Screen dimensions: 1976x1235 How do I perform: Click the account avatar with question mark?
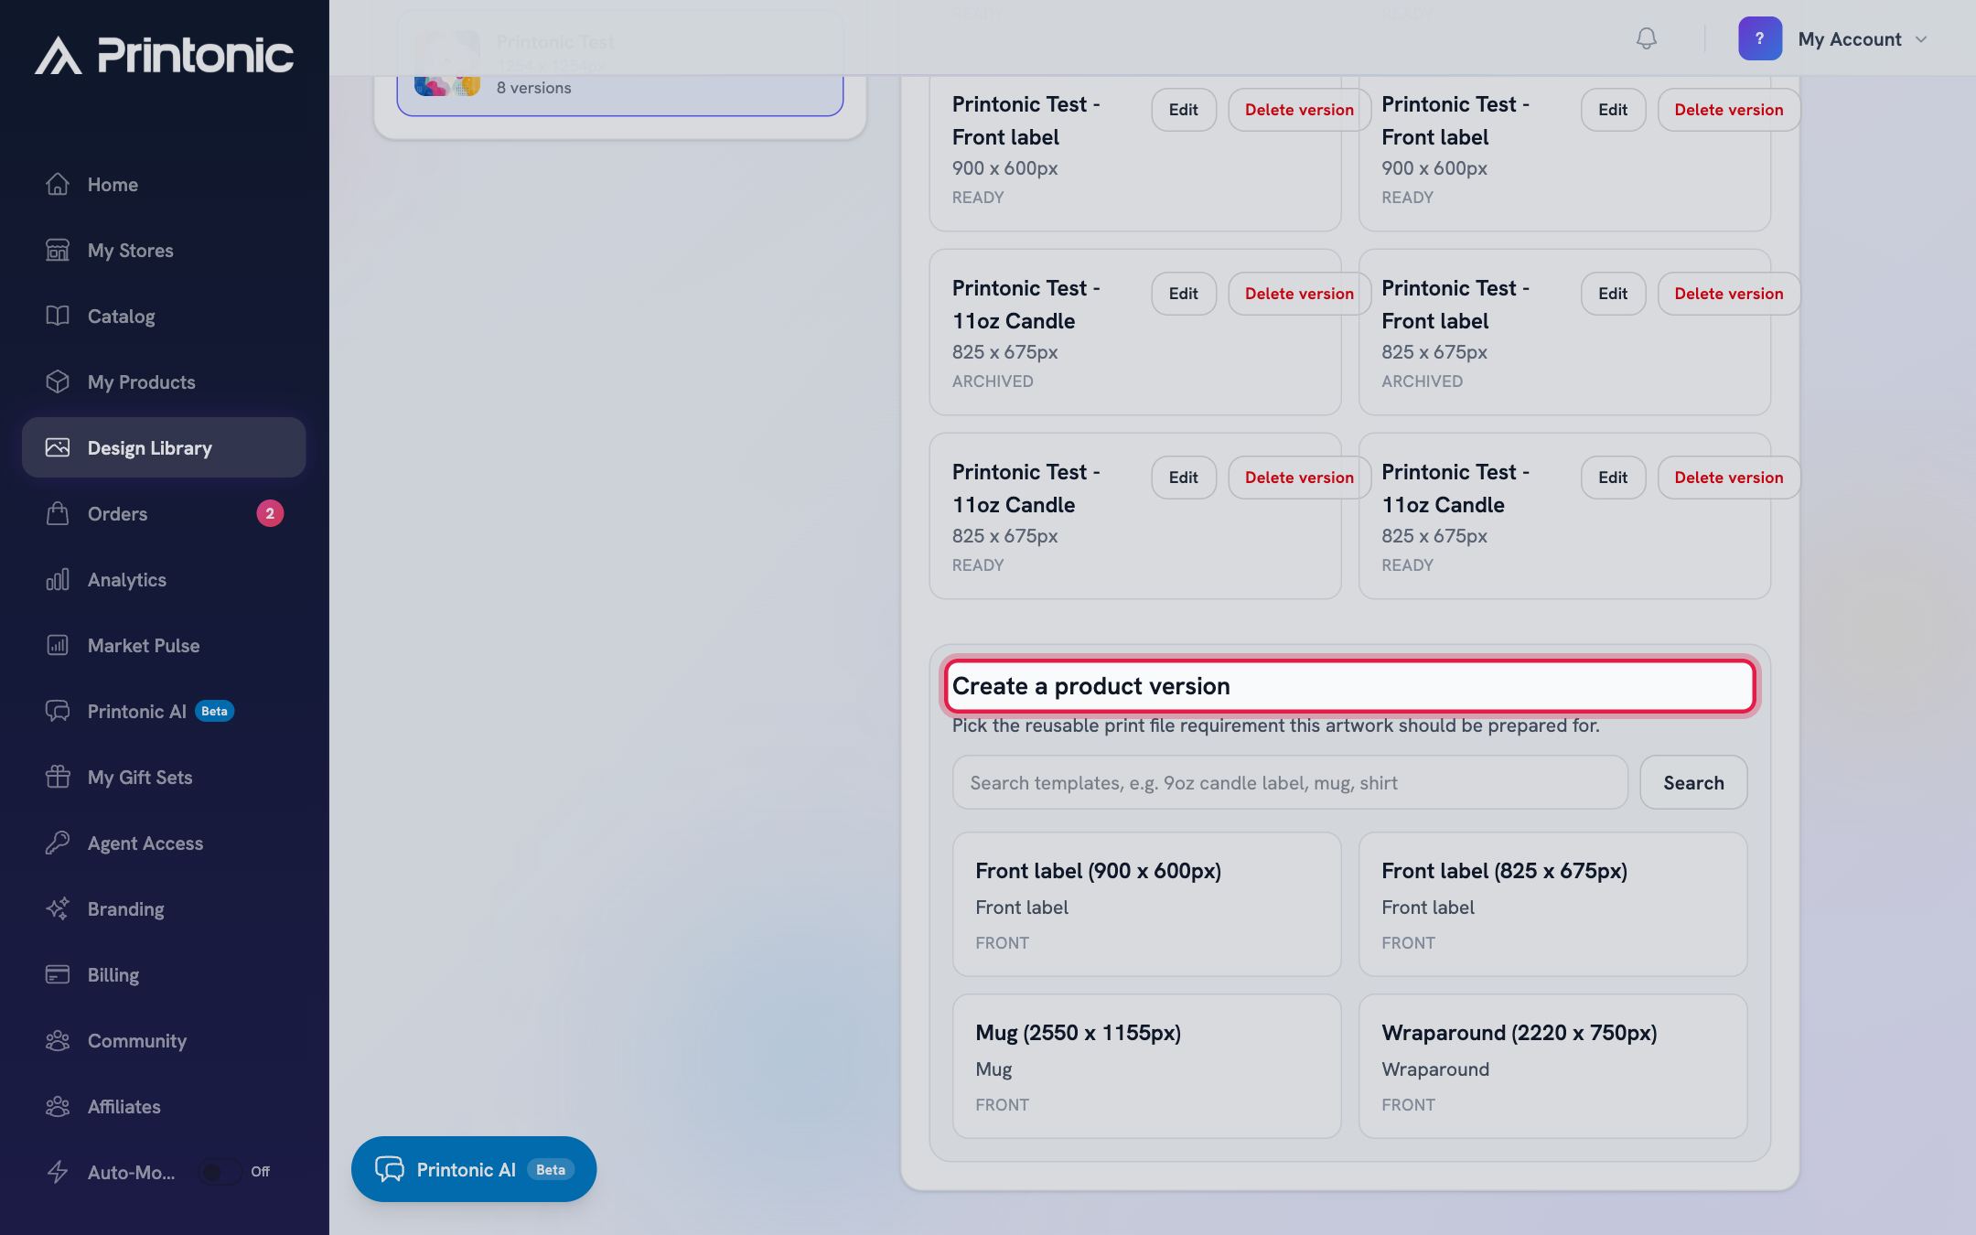(1760, 38)
